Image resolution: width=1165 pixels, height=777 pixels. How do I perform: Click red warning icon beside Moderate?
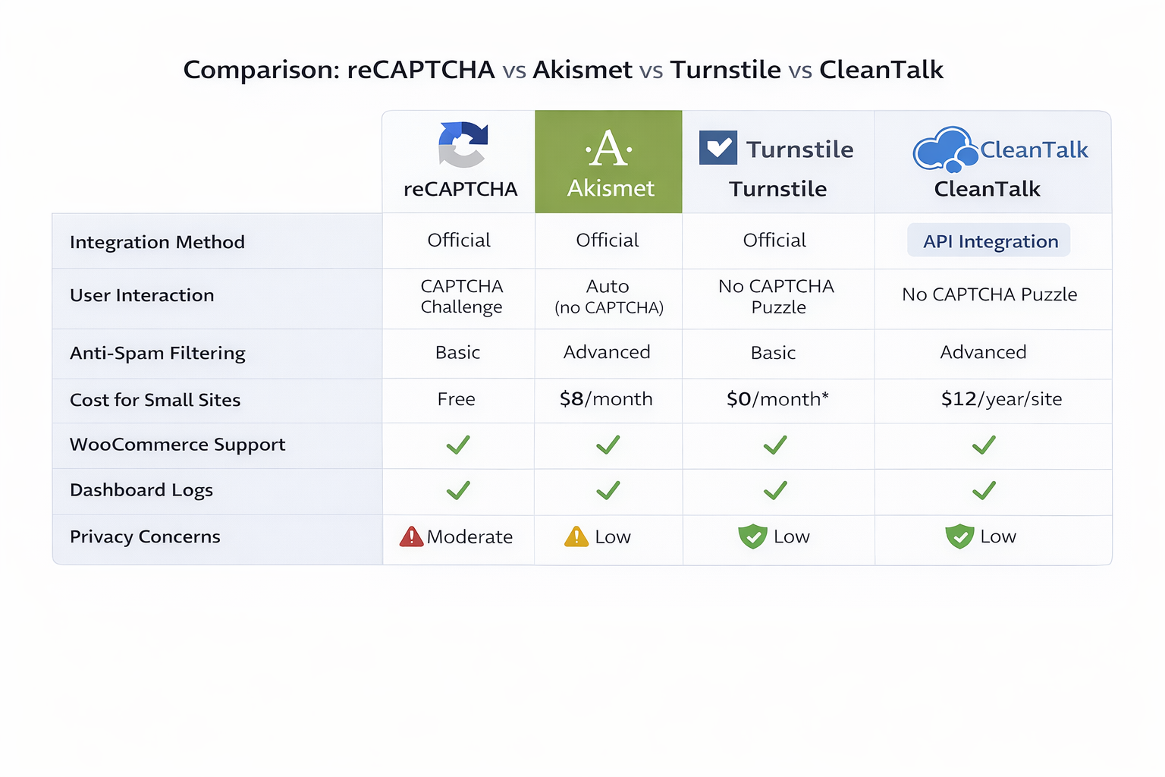point(411,537)
